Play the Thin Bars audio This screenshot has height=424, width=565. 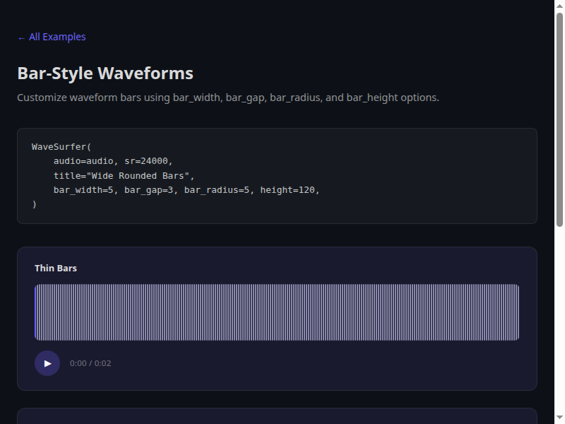[47, 363]
